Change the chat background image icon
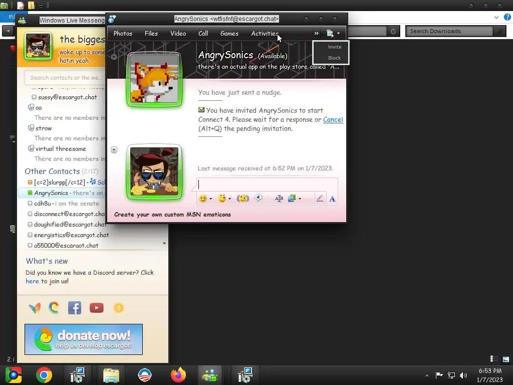This screenshot has height=385, width=513. (292, 199)
